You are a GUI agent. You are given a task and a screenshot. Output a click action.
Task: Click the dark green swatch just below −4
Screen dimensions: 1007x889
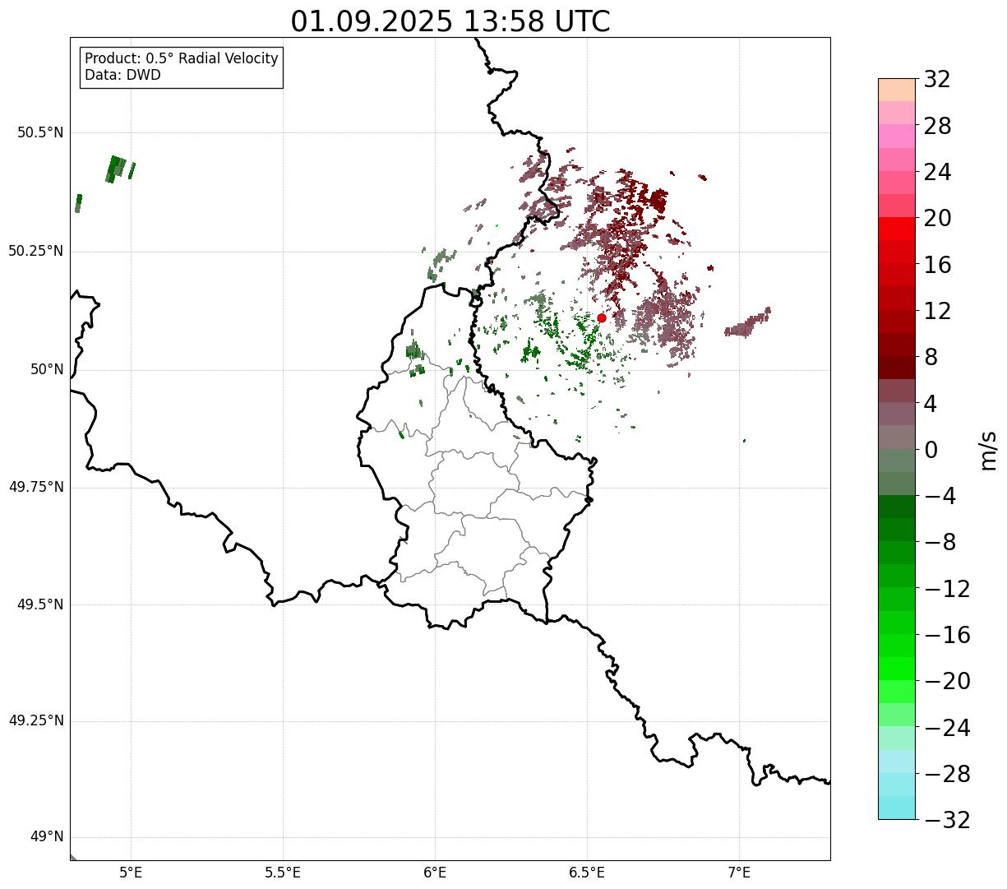coord(896,507)
